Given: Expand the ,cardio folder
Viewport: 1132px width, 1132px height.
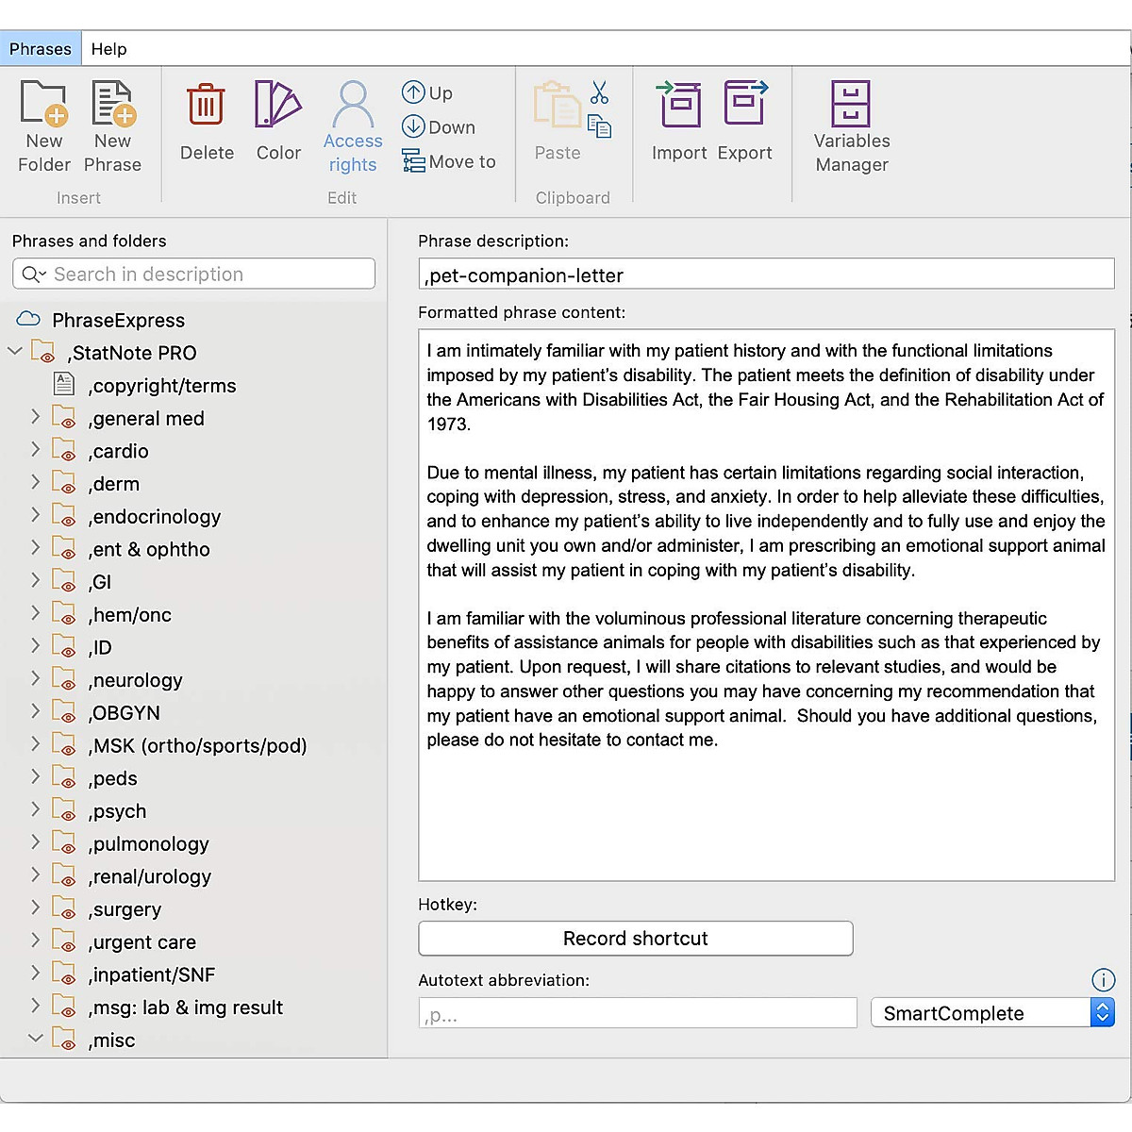Looking at the screenshot, I should click(35, 451).
